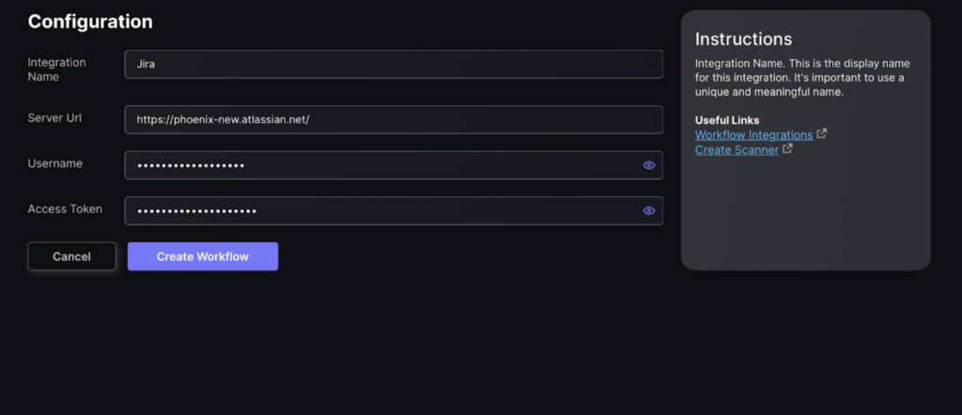This screenshot has height=415, width=962.
Task: Click the Username label text
Action: [x=55, y=163]
